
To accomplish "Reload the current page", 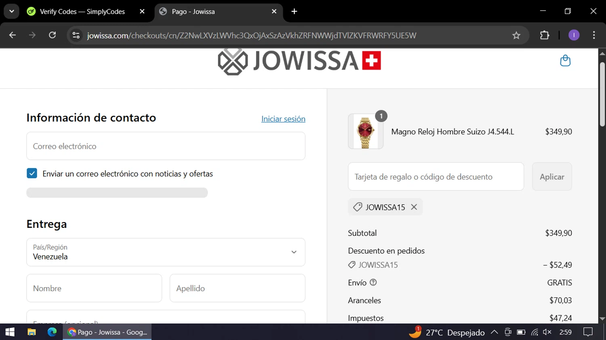I will click(53, 35).
